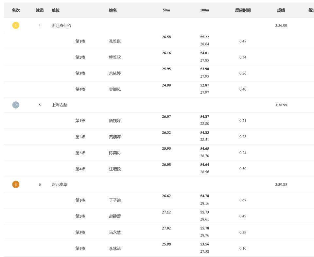Click the silver rank 2 medal icon
This screenshot has height=257, width=314.
point(16,105)
